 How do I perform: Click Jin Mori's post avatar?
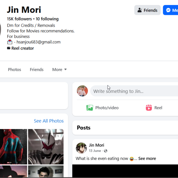[81, 148]
